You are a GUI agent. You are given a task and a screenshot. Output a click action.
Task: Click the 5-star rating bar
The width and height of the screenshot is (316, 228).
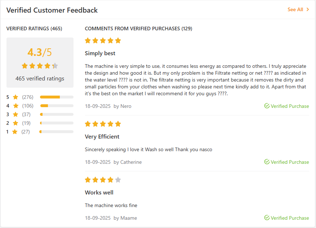[57, 97]
